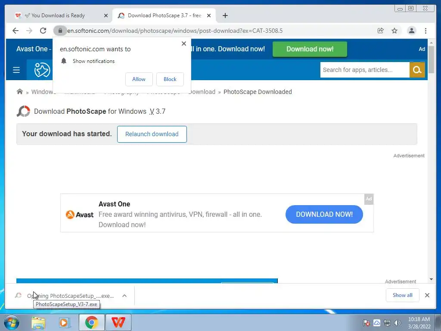Click Avast 'DOWNLOAD NOW!' blue button
The height and width of the screenshot is (331, 441).
pyautogui.click(x=324, y=214)
